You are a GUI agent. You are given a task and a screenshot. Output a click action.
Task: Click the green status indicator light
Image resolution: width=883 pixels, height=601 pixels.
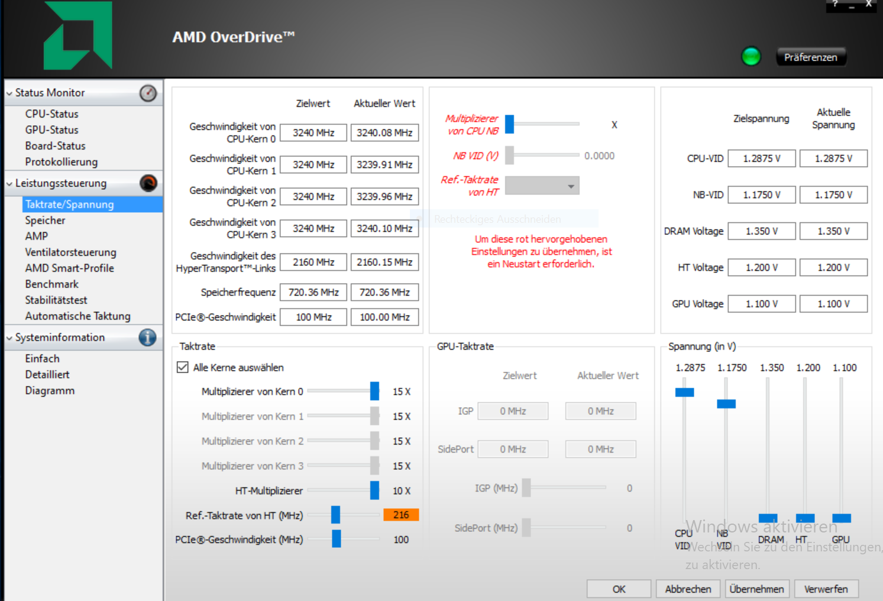coord(751,57)
